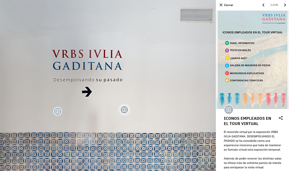Click the green Panel Informativo icon
Viewport: 289px width, 171px height.
pos(227,43)
